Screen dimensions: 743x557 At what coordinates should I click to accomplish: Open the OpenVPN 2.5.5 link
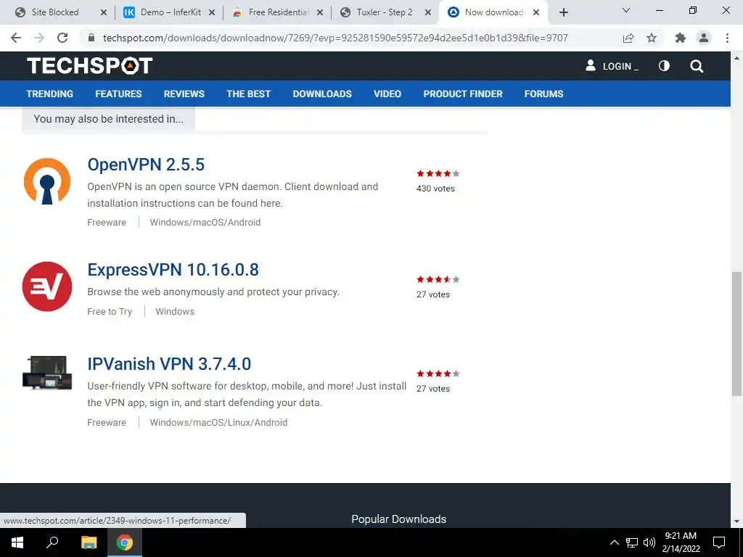146,165
